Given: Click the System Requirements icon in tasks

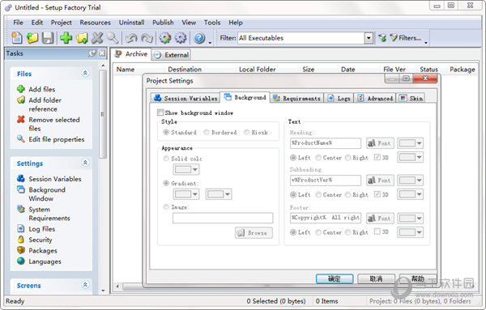Looking at the screenshot, I should coord(21,209).
